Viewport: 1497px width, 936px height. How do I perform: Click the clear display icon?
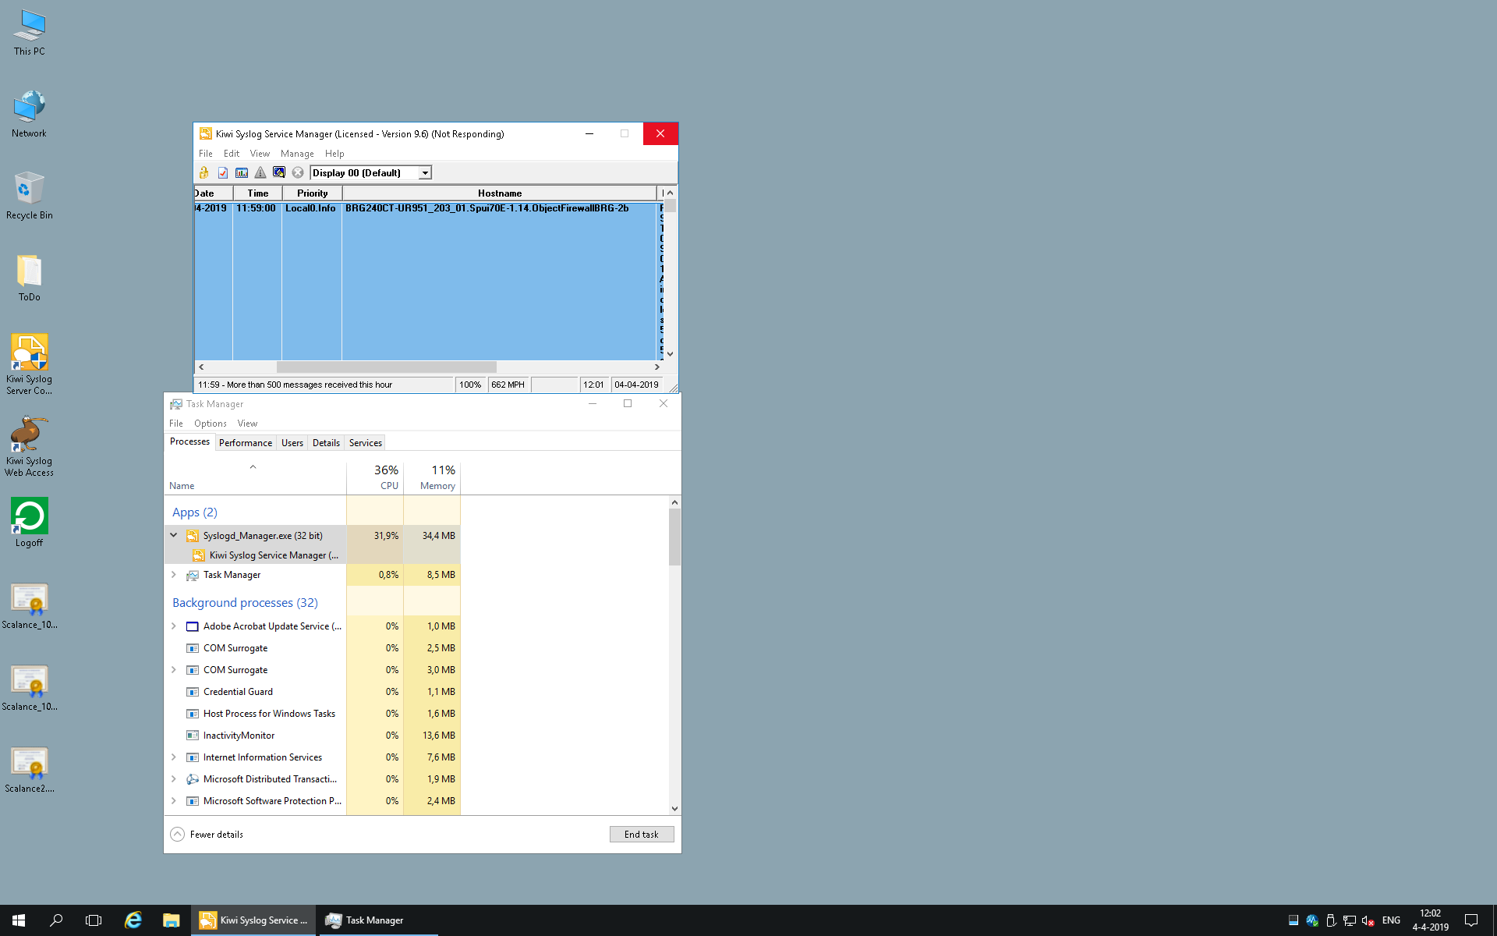pyautogui.click(x=279, y=172)
